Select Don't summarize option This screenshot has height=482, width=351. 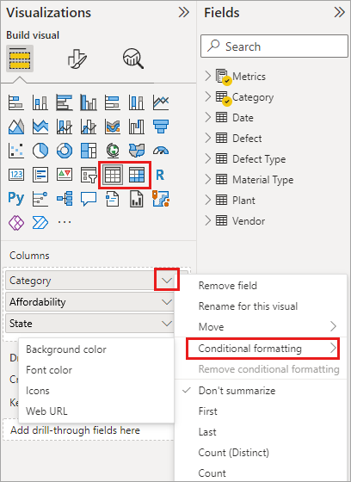click(237, 391)
